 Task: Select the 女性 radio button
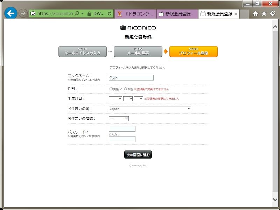pyautogui.click(x=126, y=89)
